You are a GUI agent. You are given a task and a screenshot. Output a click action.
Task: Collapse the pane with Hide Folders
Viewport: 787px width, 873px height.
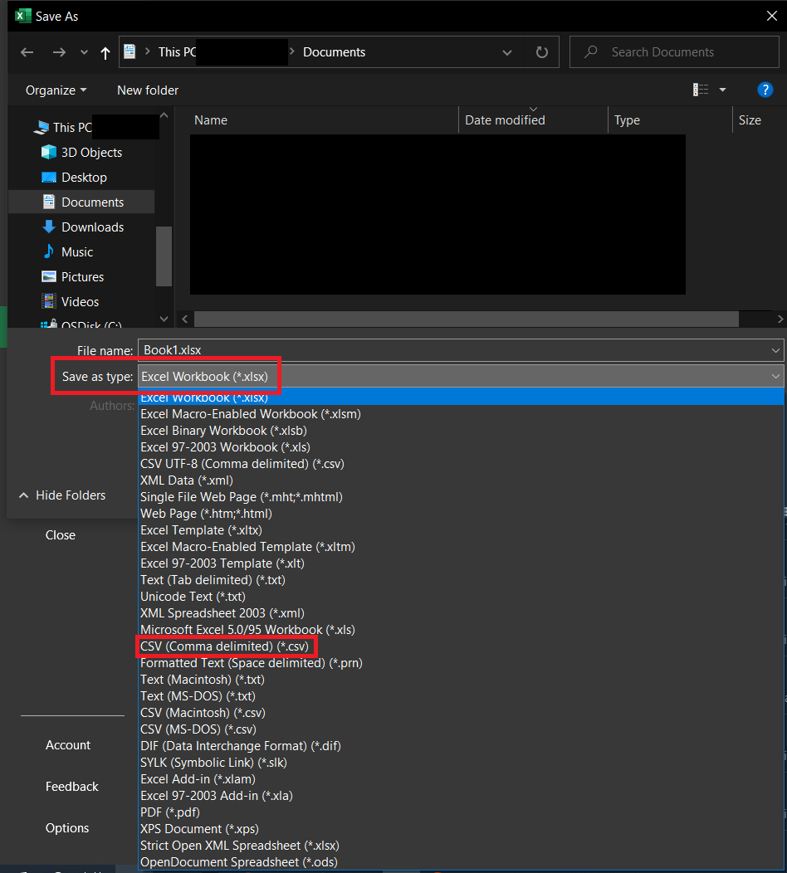(62, 495)
